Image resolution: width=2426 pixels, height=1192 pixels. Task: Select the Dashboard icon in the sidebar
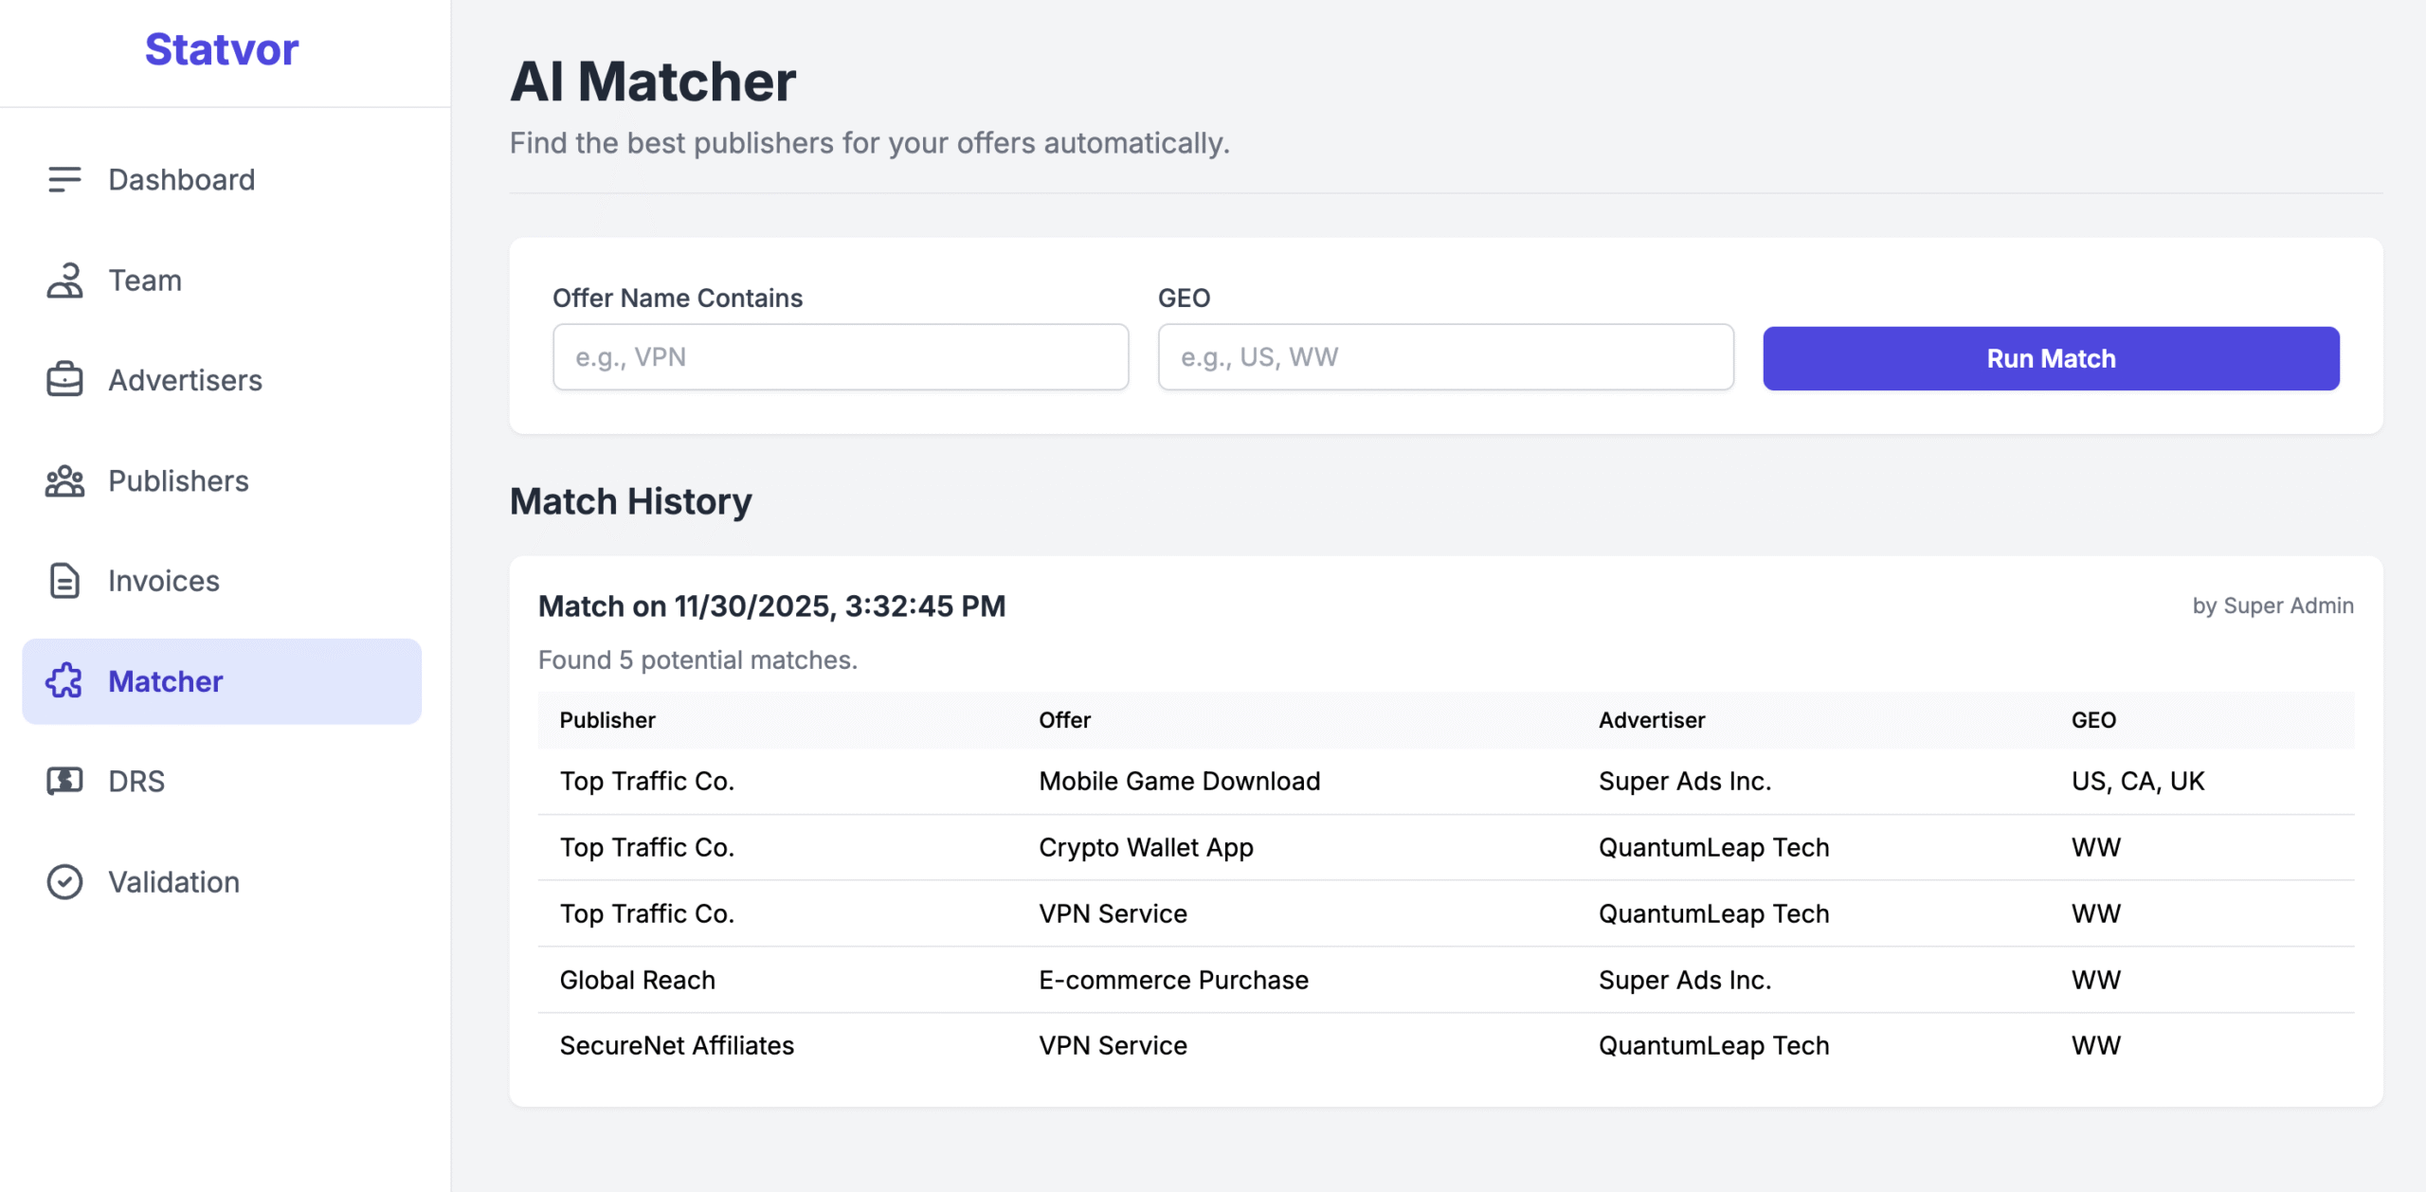[x=63, y=179]
